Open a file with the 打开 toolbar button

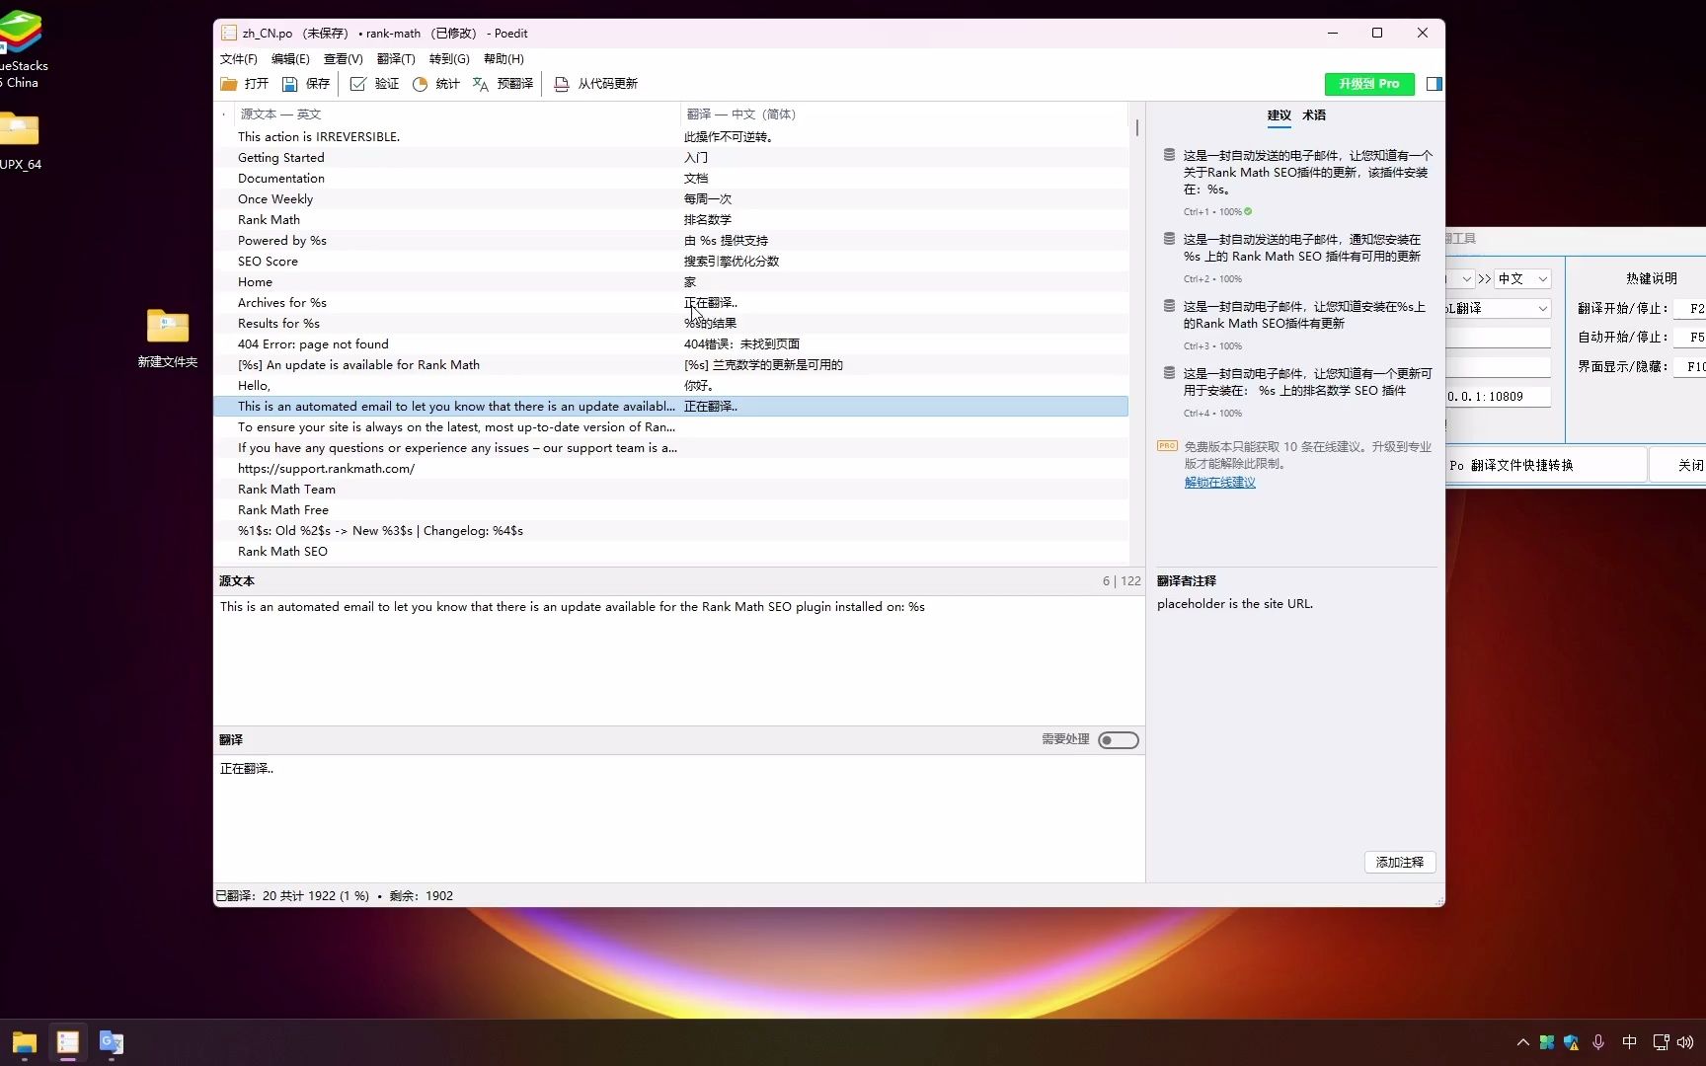click(245, 84)
